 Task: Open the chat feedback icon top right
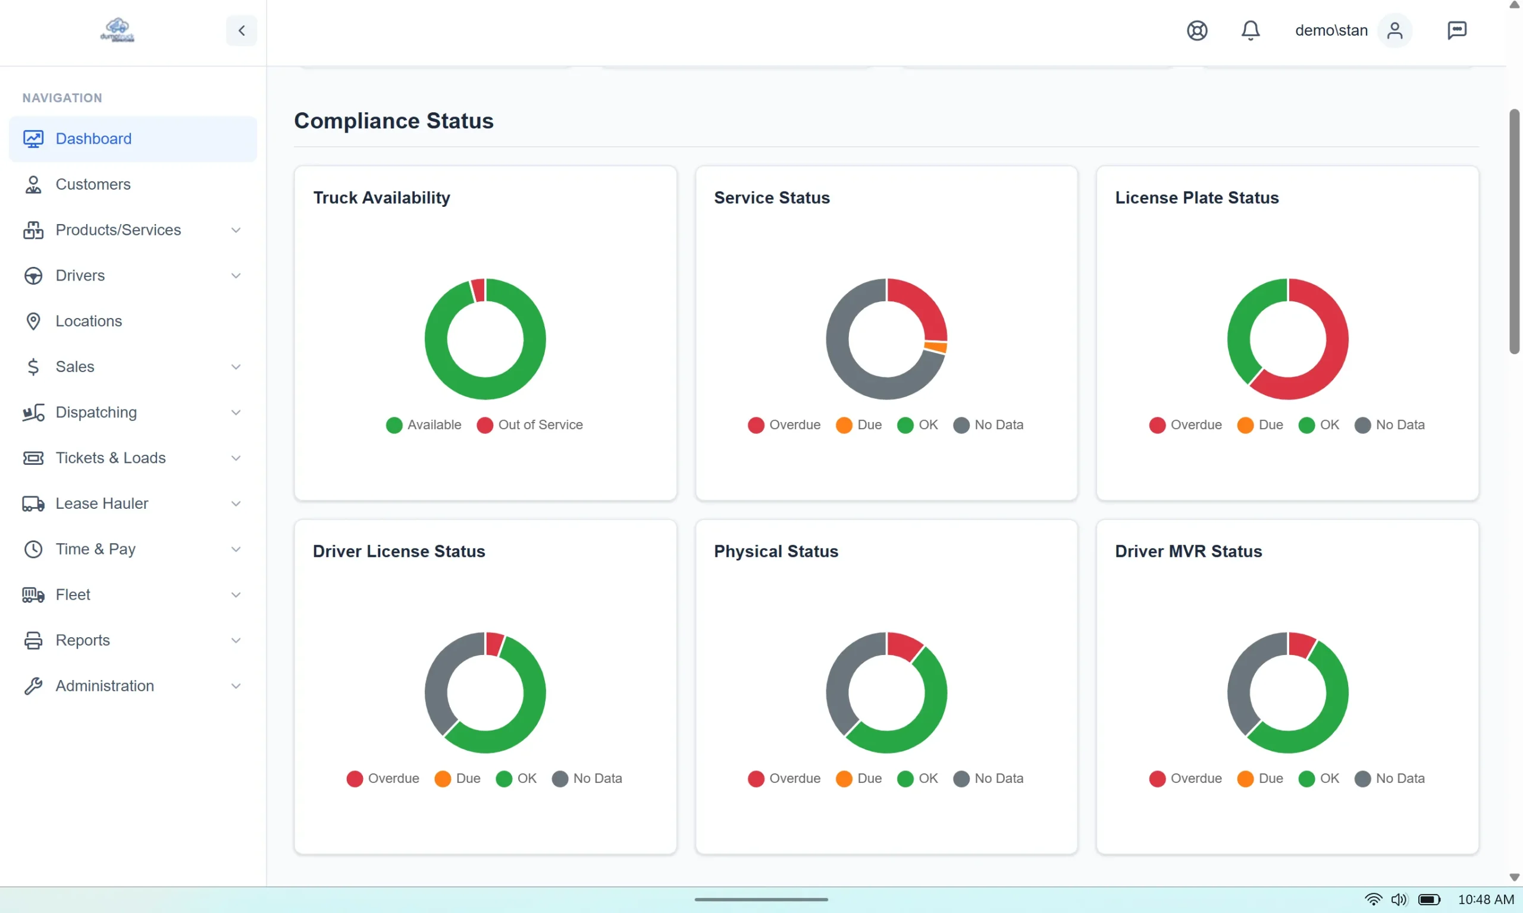point(1457,30)
